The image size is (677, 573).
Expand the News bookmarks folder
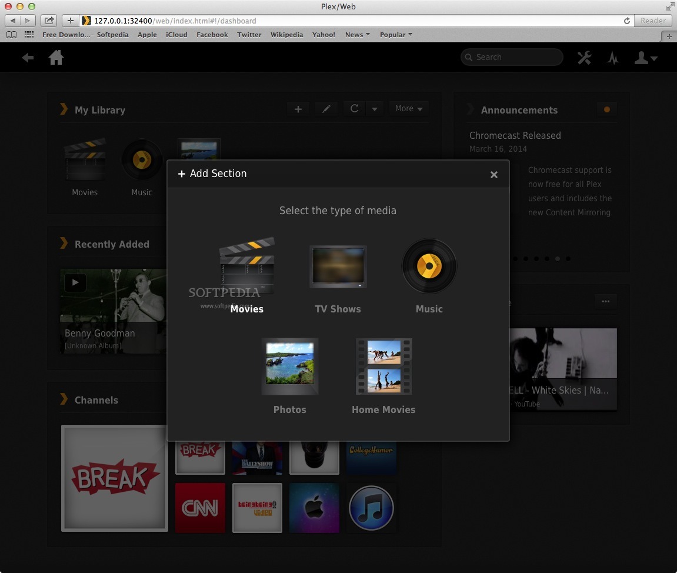(357, 35)
